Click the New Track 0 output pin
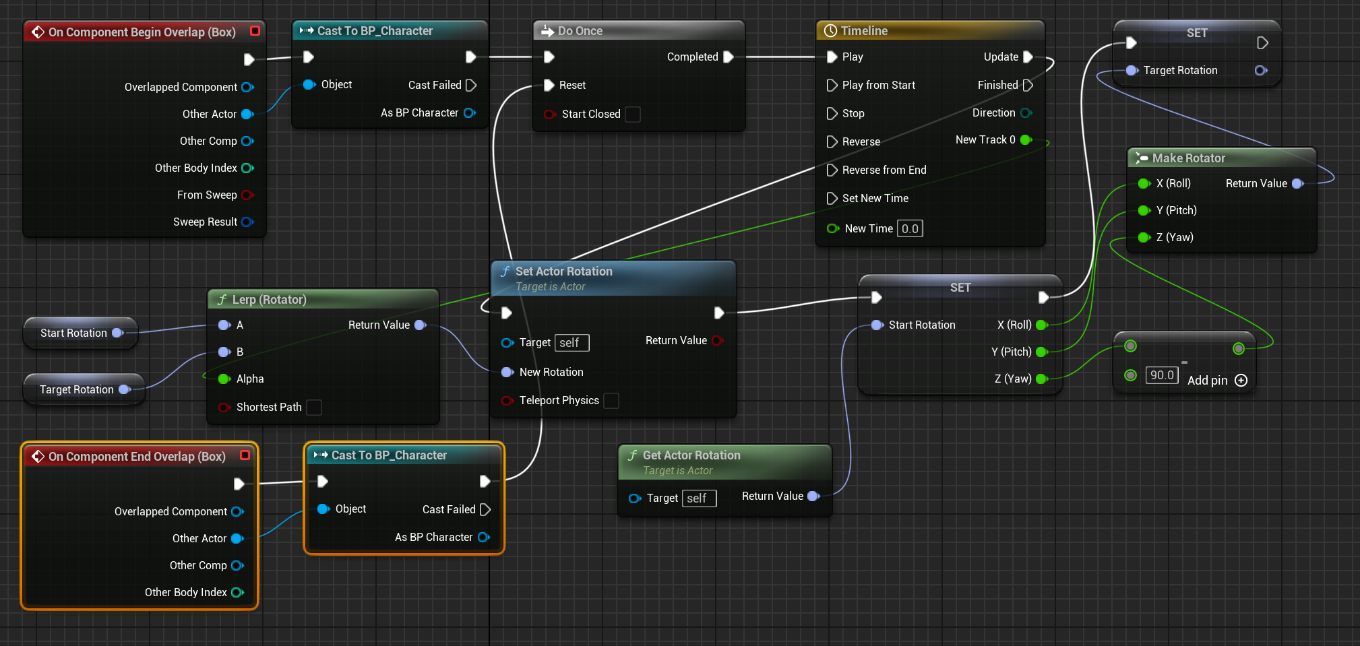 click(1026, 140)
